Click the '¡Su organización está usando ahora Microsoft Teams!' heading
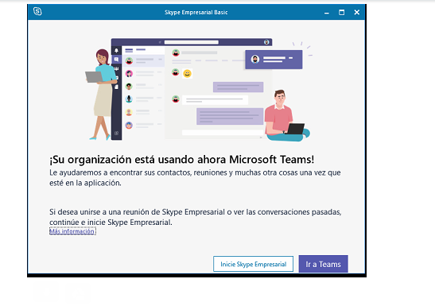This screenshot has height=306, width=435. pos(181,160)
